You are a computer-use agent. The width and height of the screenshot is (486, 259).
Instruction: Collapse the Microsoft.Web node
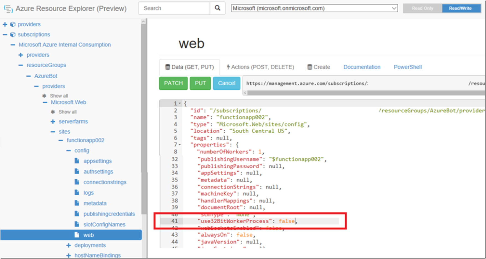coord(45,102)
